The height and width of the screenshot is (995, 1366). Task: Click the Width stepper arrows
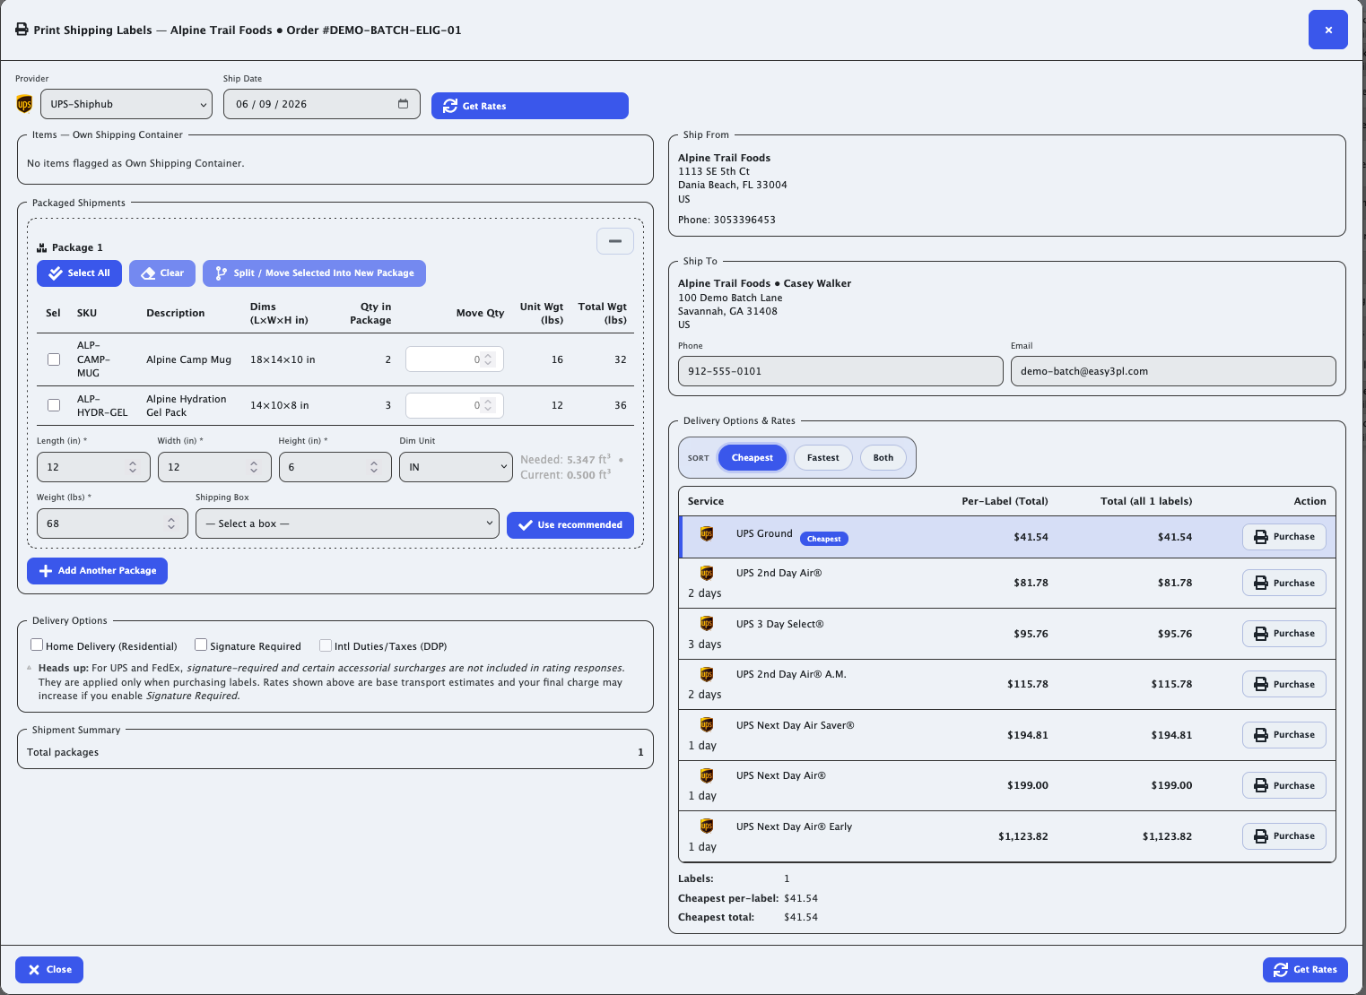[254, 467]
